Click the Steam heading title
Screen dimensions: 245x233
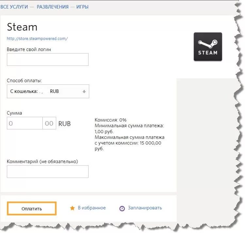click(22, 27)
